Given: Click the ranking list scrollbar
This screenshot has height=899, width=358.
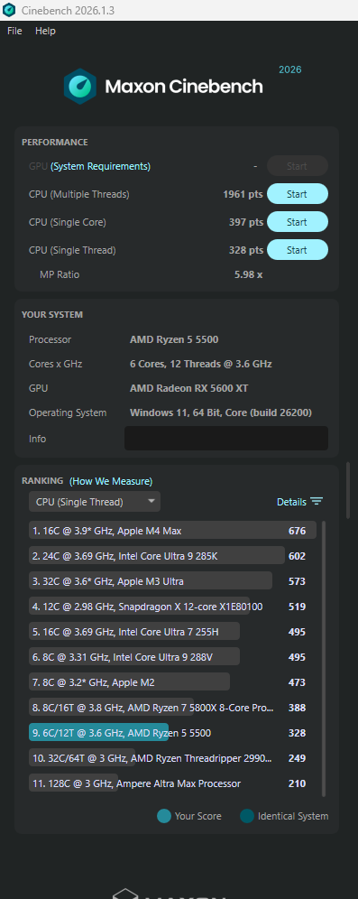Looking at the screenshot, I should click(x=324, y=658).
